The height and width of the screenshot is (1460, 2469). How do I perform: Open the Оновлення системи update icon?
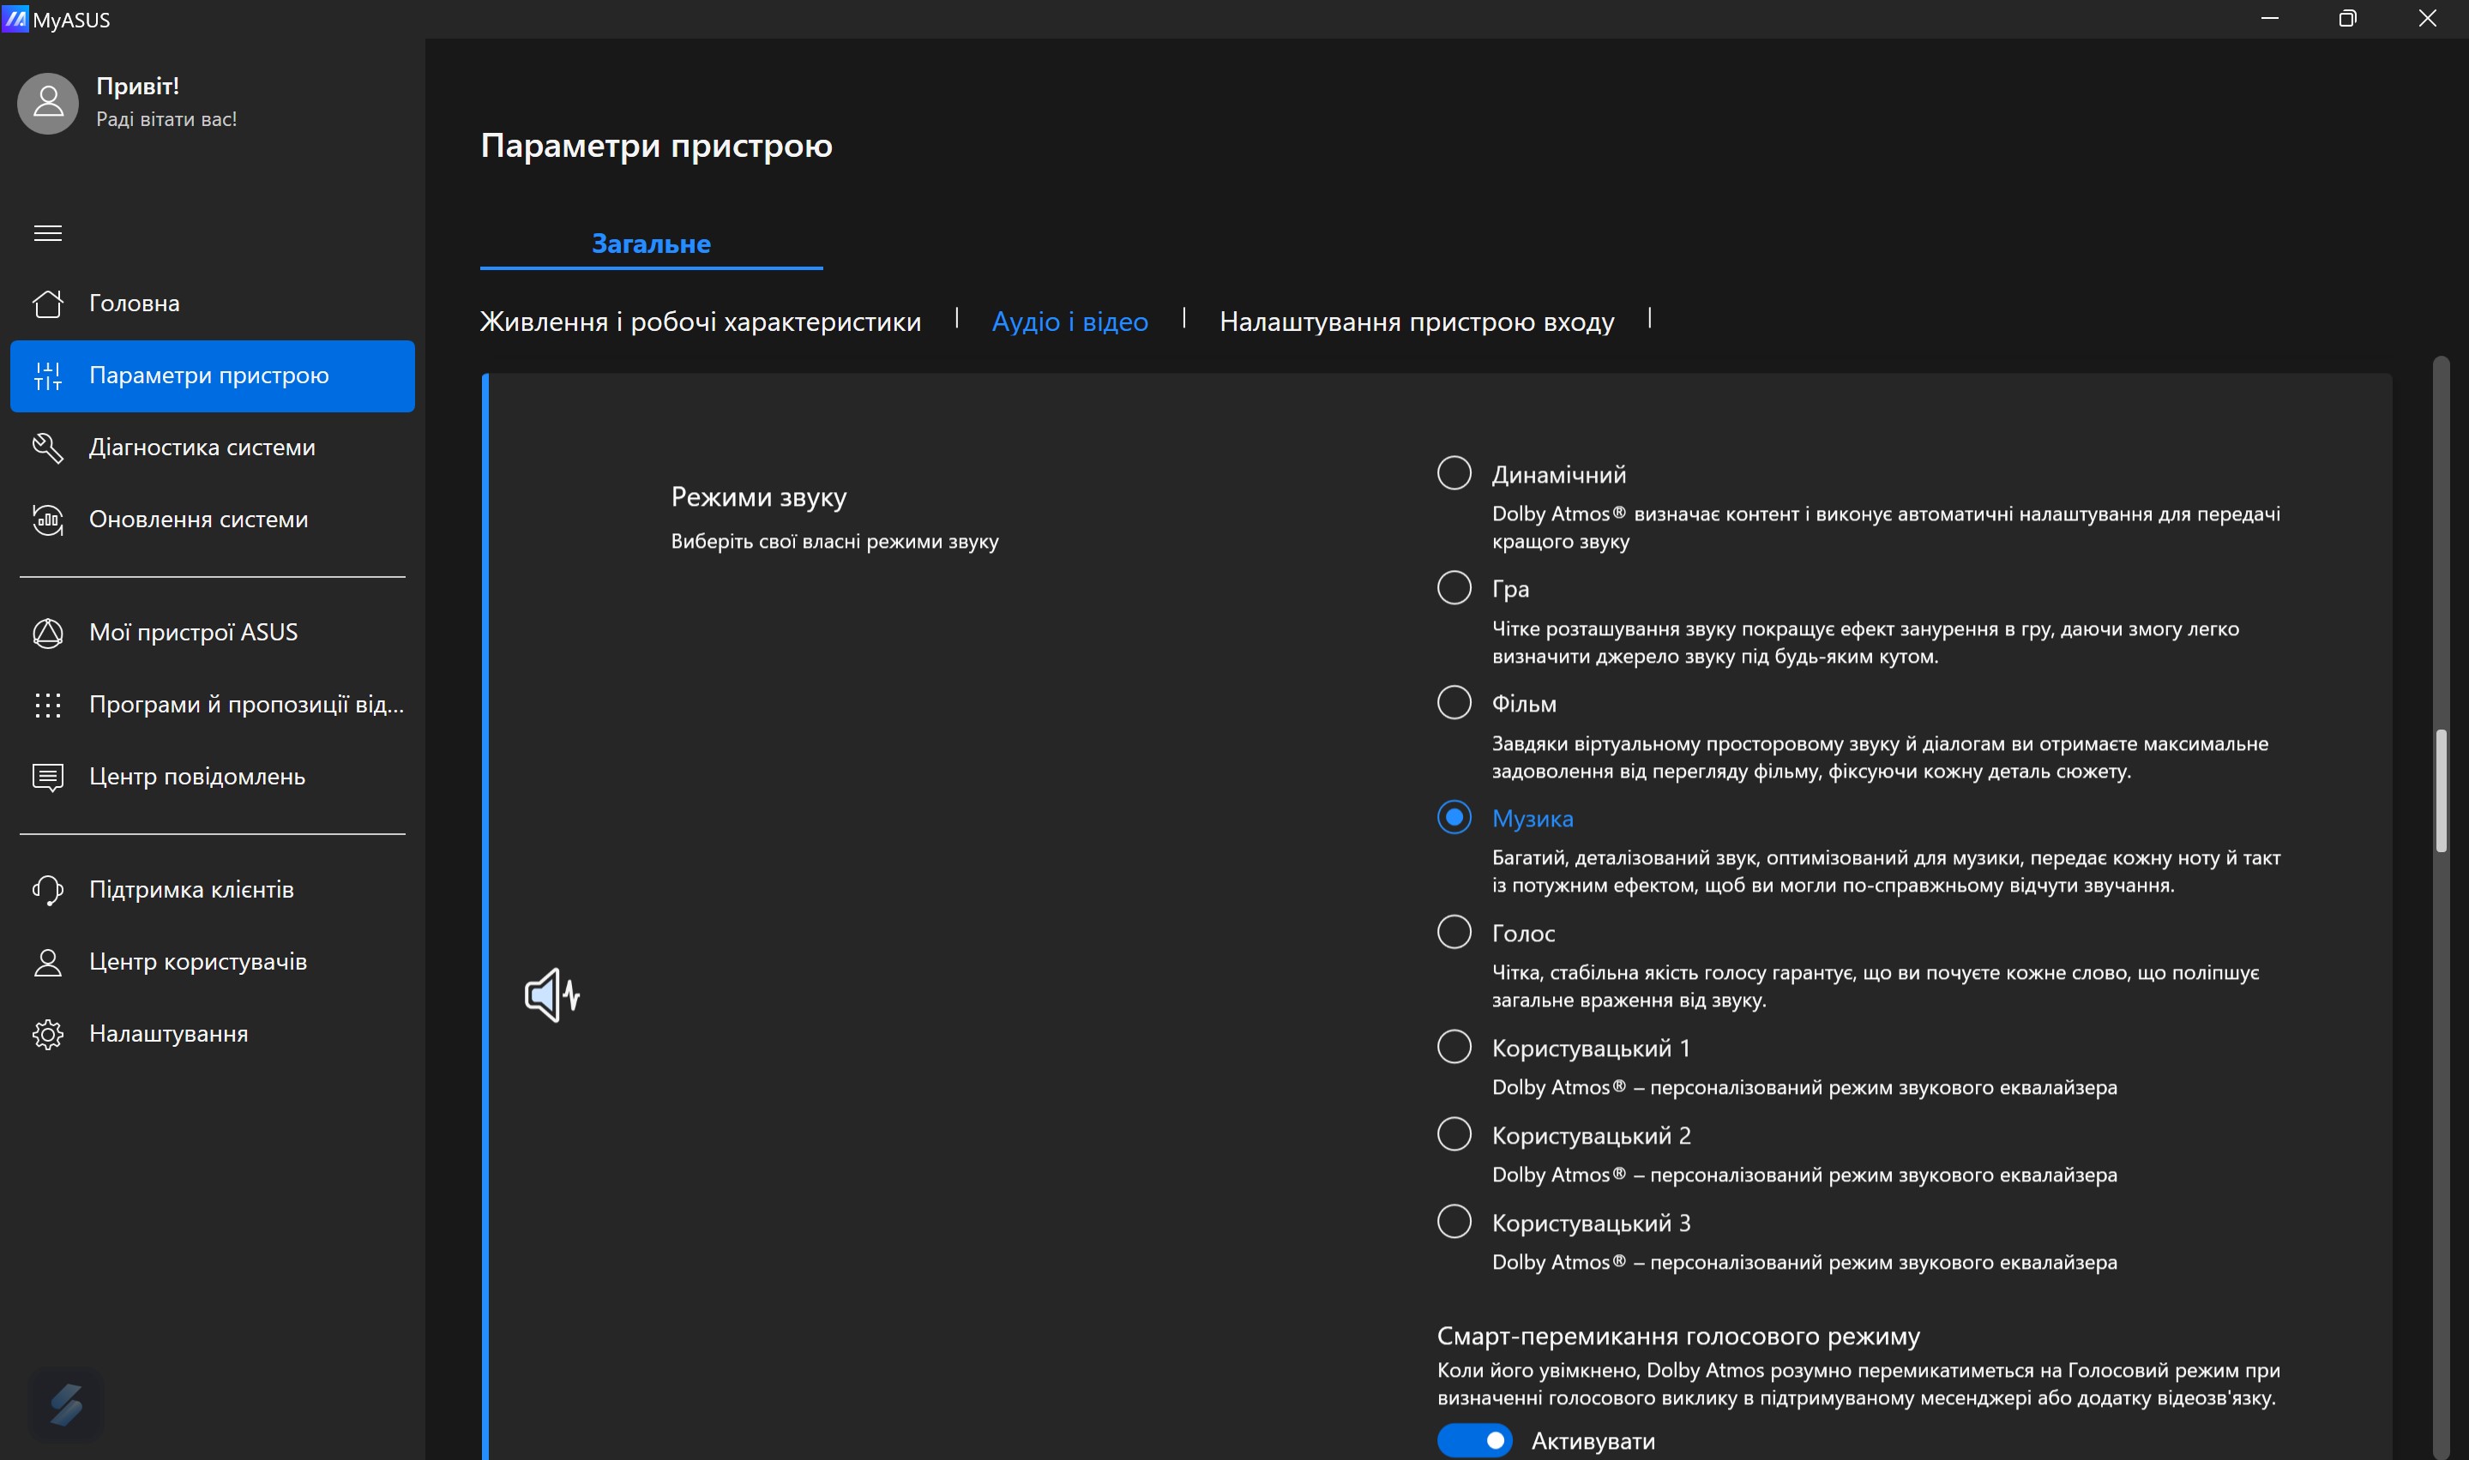(47, 520)
